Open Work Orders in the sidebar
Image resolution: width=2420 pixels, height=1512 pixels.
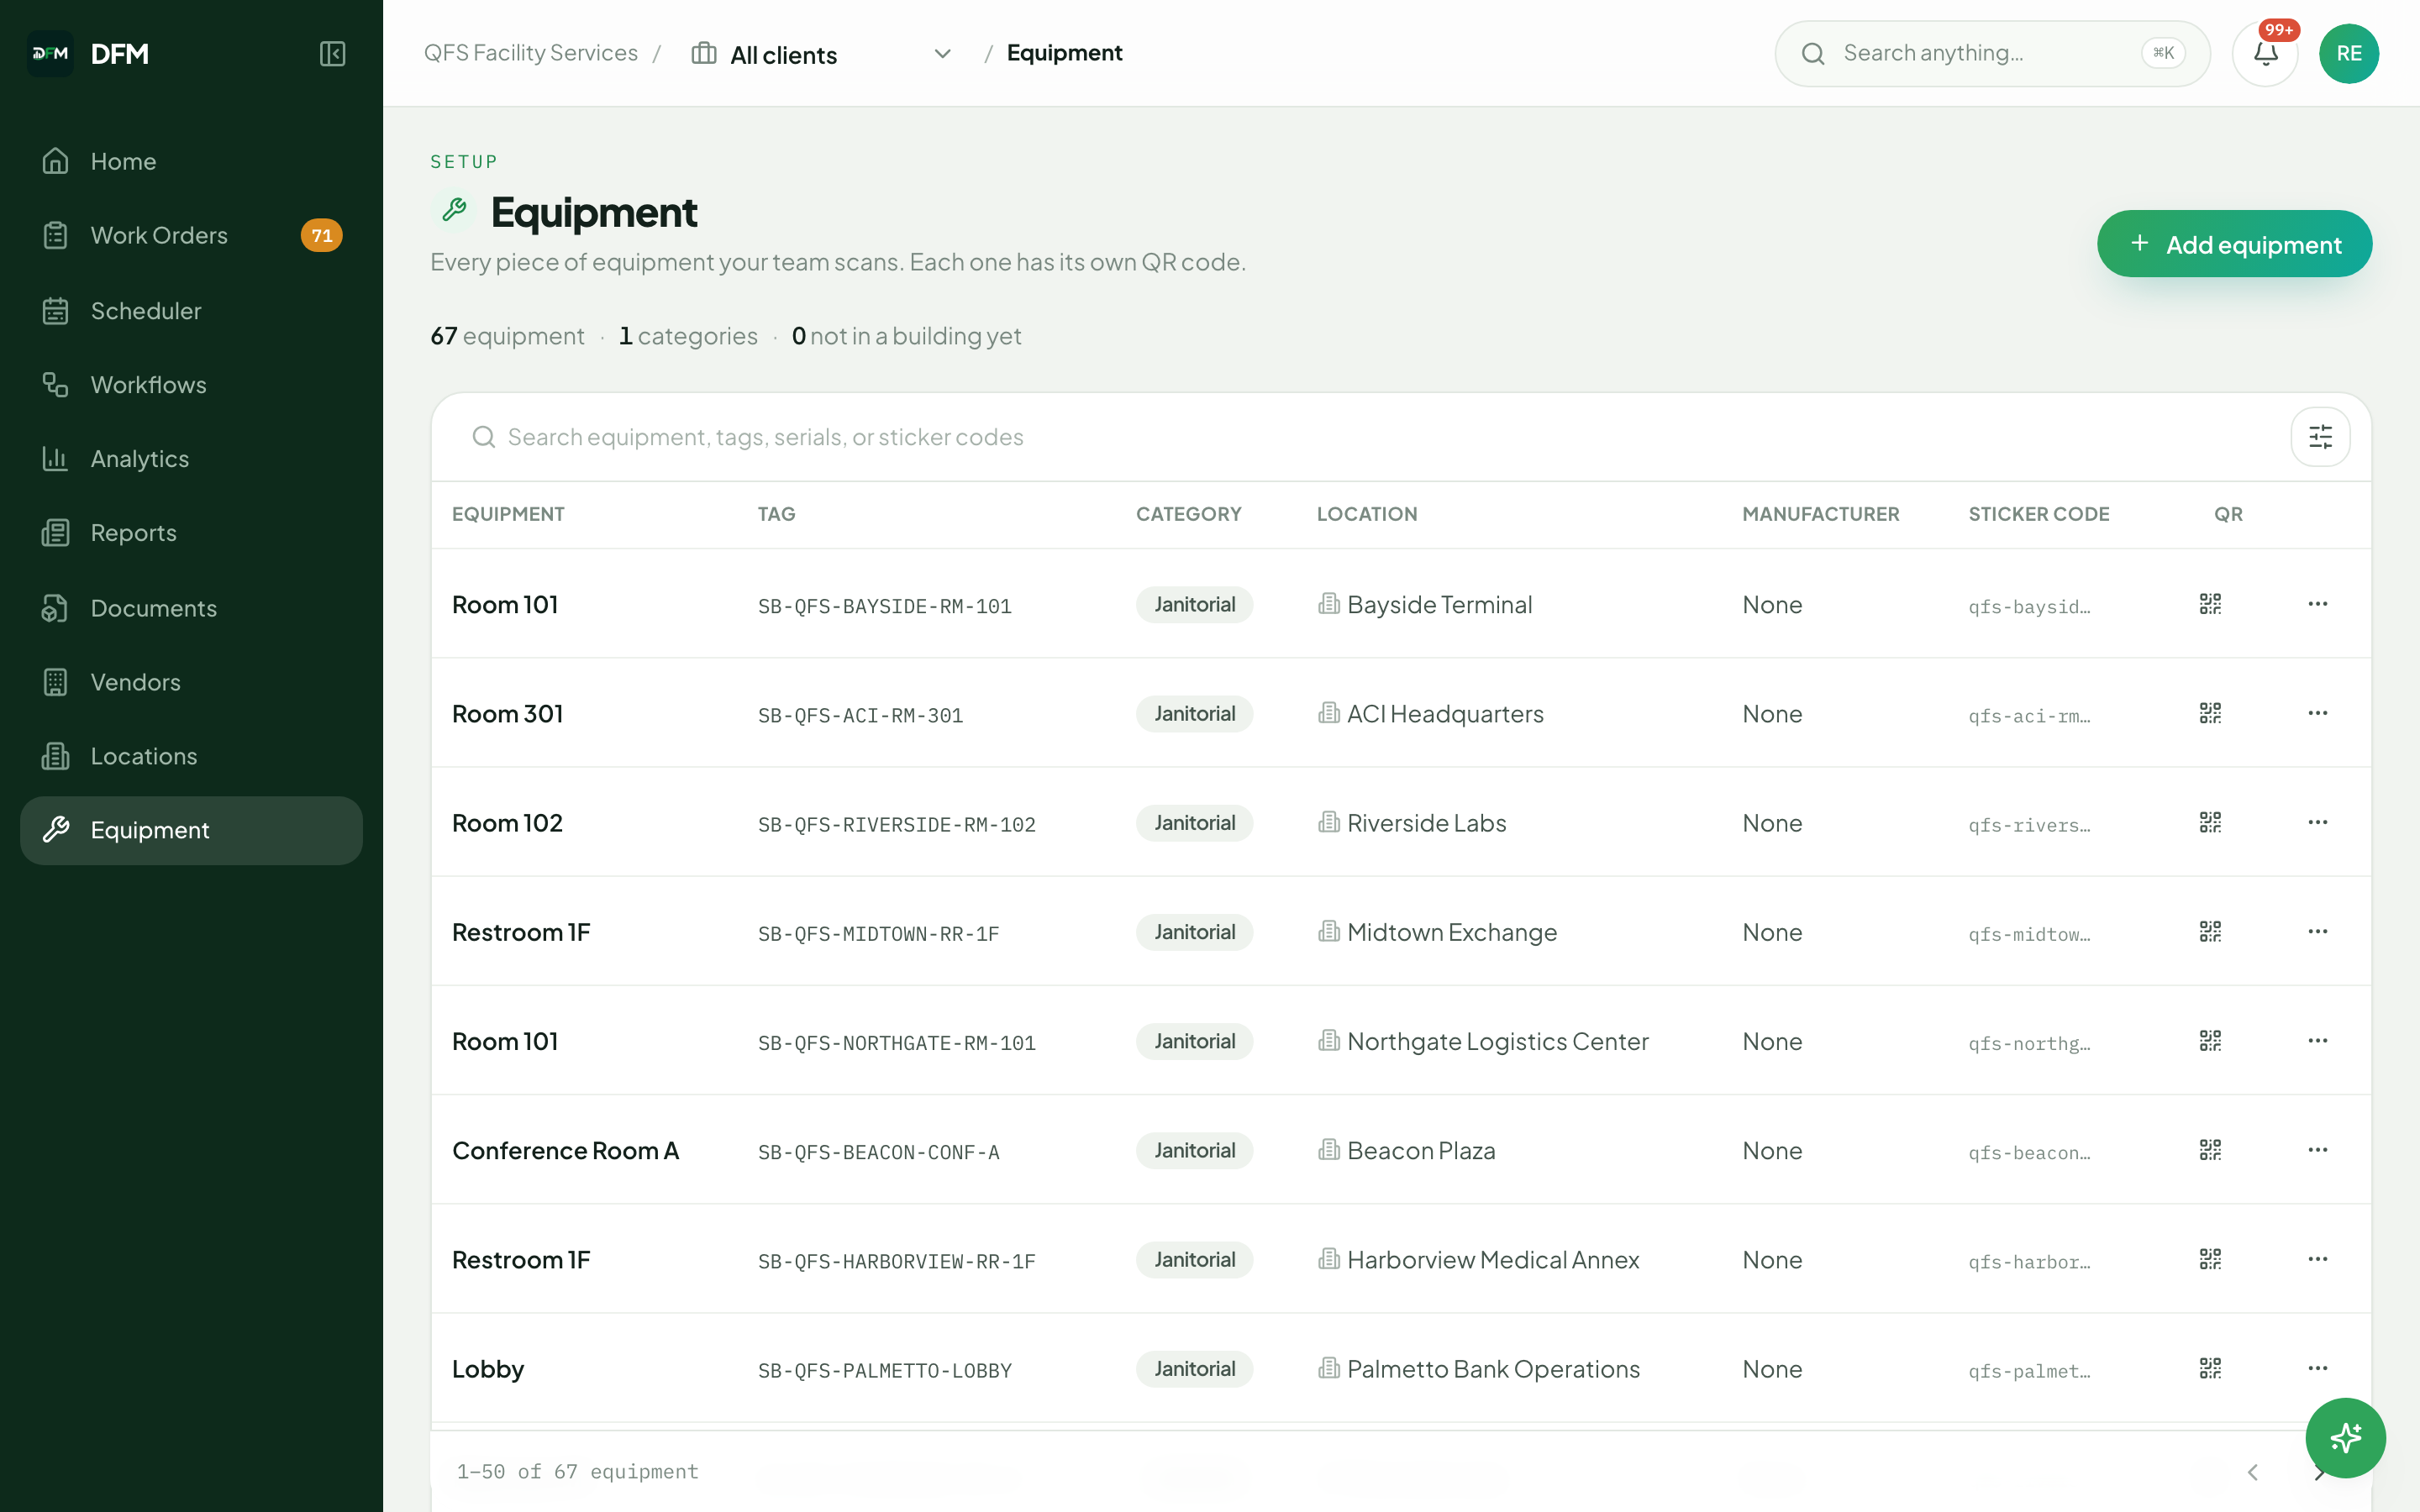(x=191, y=235)
